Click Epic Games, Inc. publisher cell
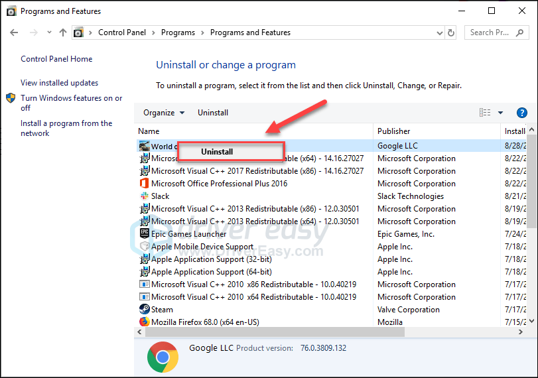The image size is (538, 378). tap(406, 234)
